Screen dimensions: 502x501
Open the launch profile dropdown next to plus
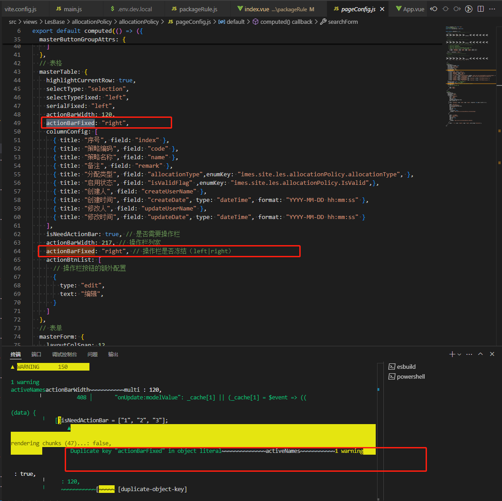[x=459, y=354]
